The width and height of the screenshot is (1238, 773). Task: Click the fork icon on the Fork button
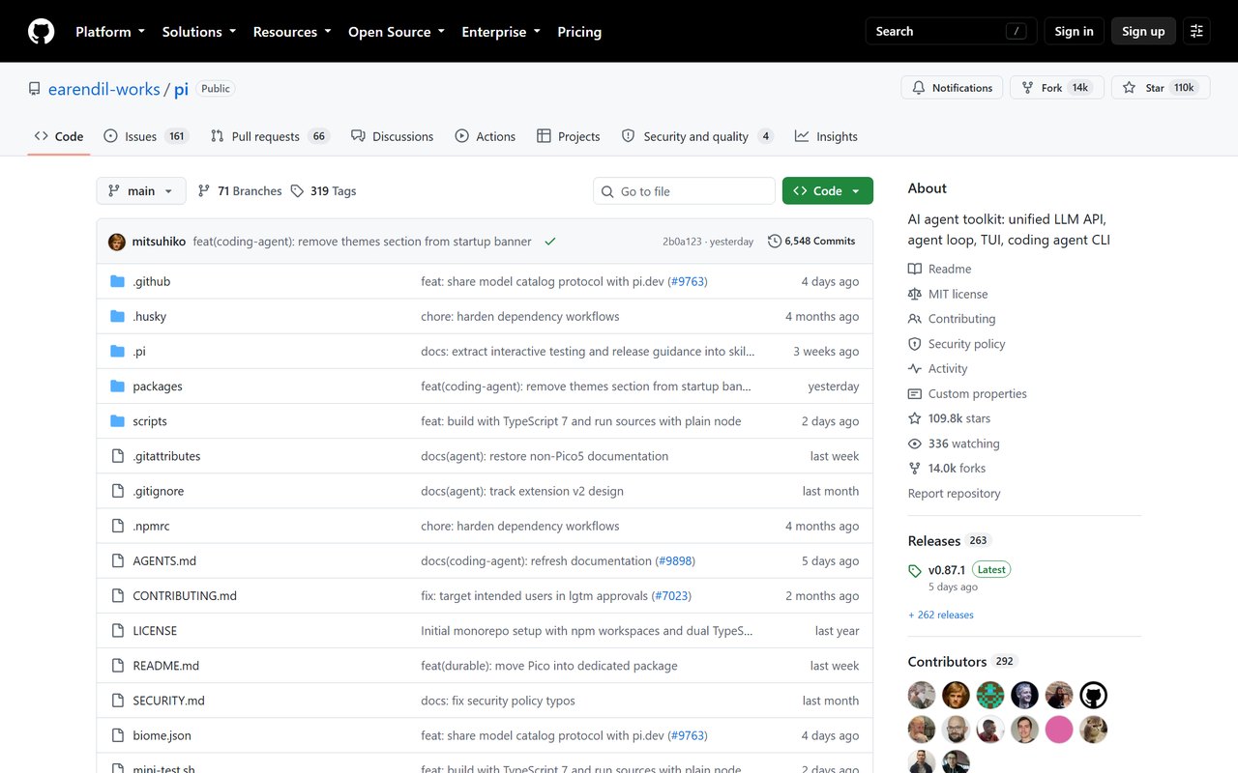[x=1028, y=88]
